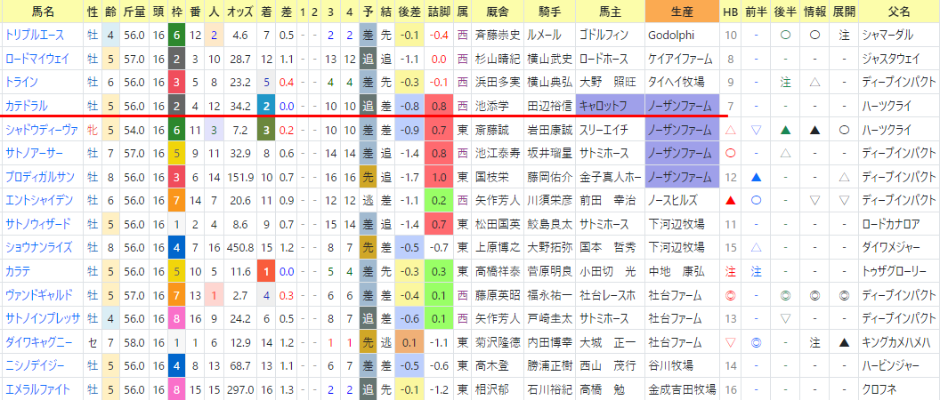Click the 厩舎 column header

click(497, 12)
